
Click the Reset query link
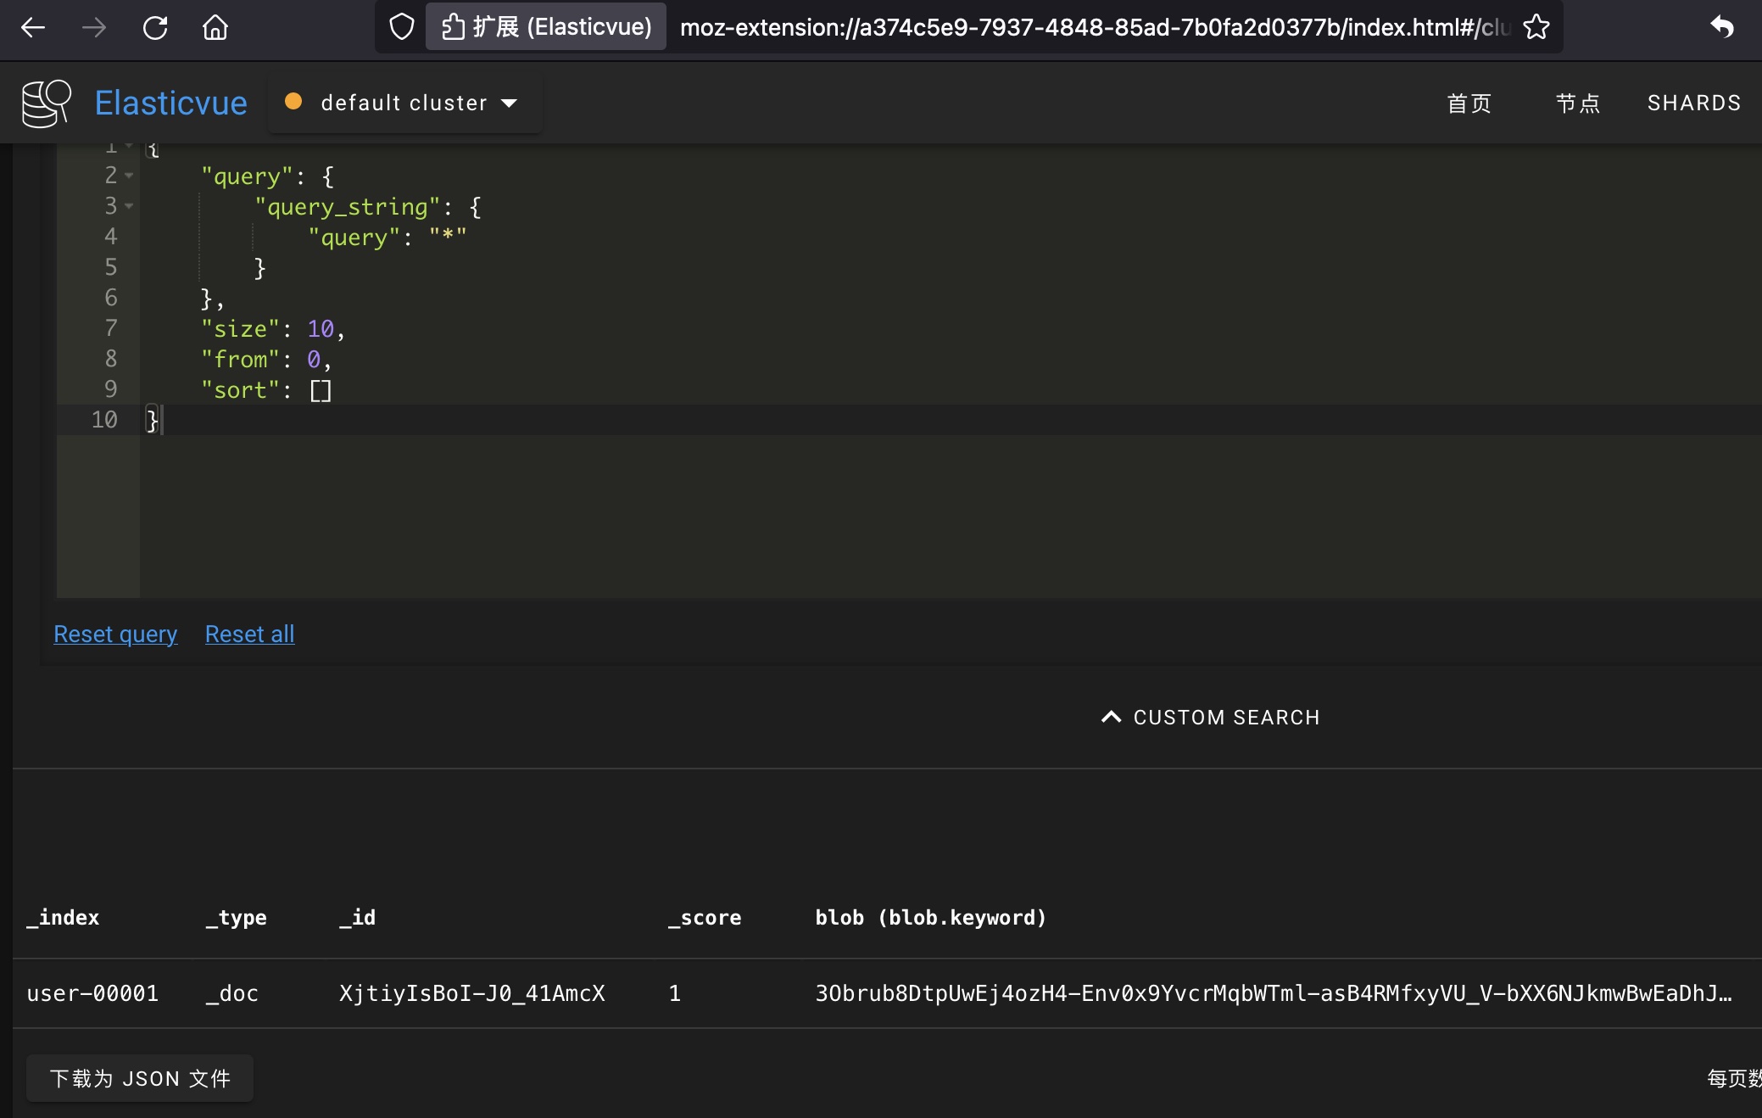[x=115, y=634]
